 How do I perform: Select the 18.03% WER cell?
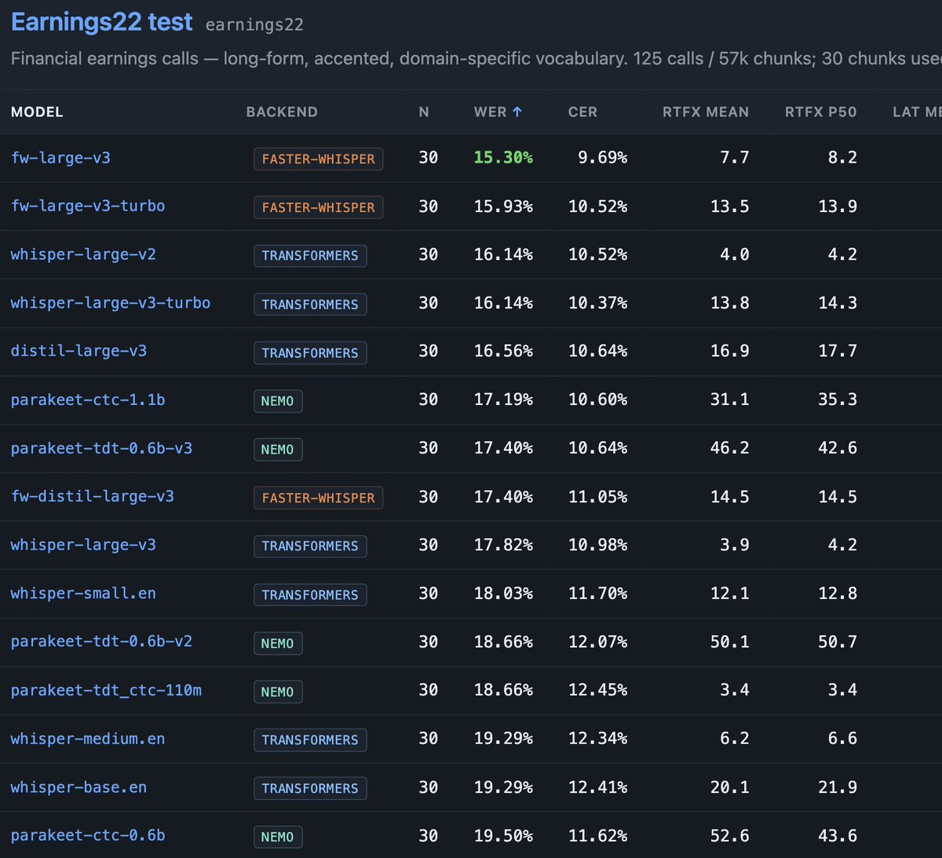(x=503, y=593)
